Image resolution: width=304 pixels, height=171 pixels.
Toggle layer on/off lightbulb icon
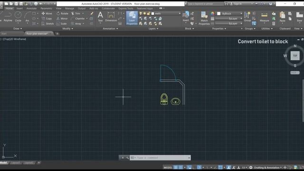point(141,13)
